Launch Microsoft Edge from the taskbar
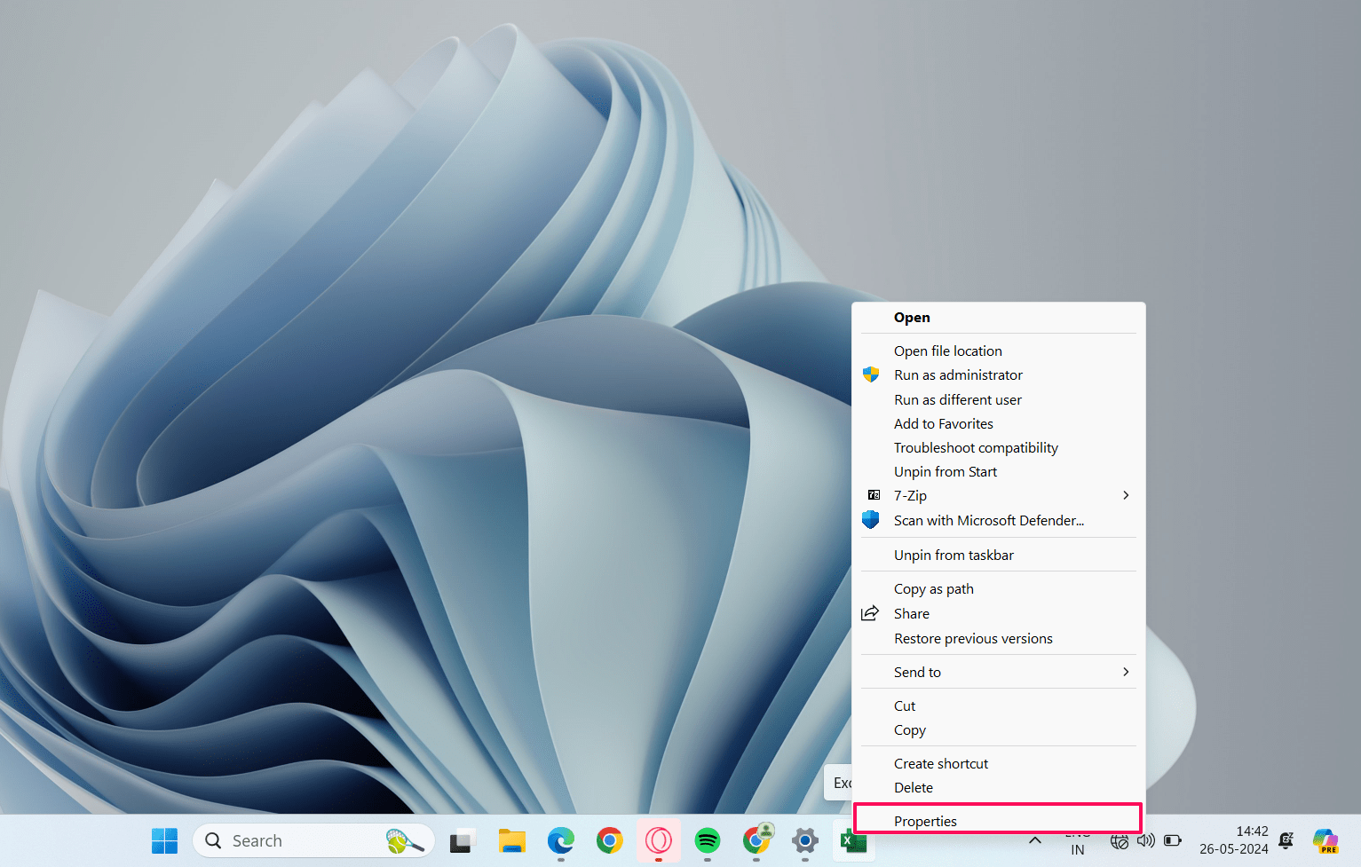Image resolution: width=1361 pixels, height=867 pixels. [x=561, y=840]
